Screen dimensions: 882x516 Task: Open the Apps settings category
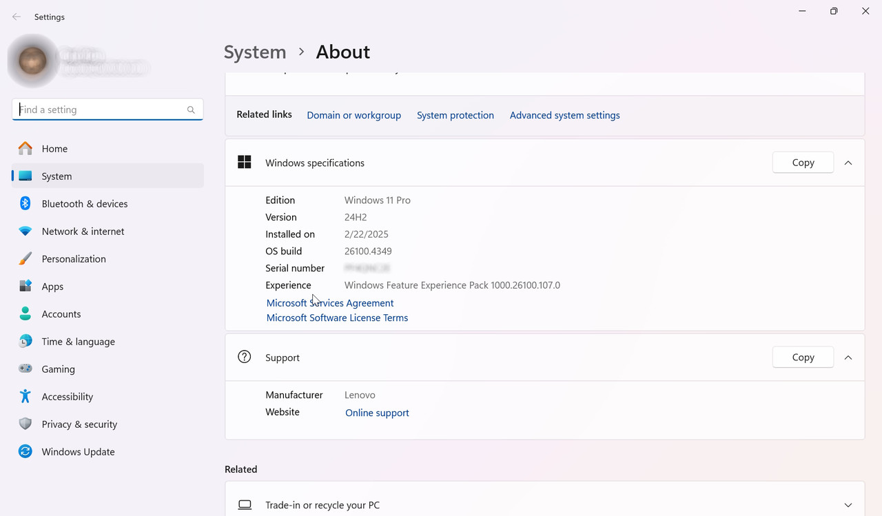pos(107,286)
